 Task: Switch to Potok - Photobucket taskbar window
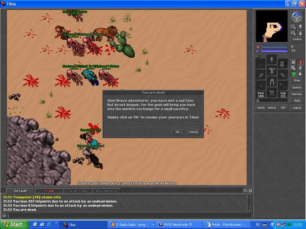pyautogui.click(x=226, y=224)
